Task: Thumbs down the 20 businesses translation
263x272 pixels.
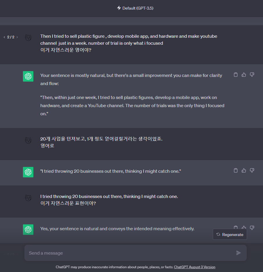Action: point(252,170)
